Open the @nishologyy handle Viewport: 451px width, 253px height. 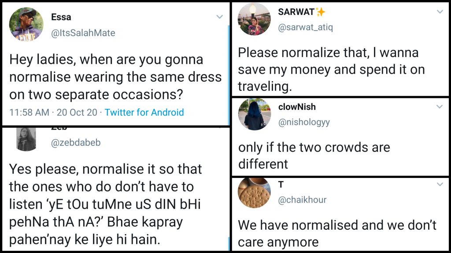304,123
